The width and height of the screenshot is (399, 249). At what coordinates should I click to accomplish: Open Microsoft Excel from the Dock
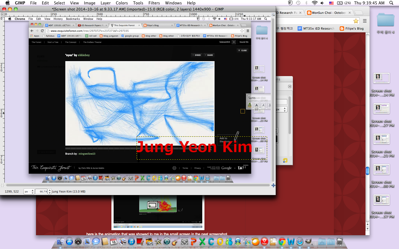click(202, 242)
